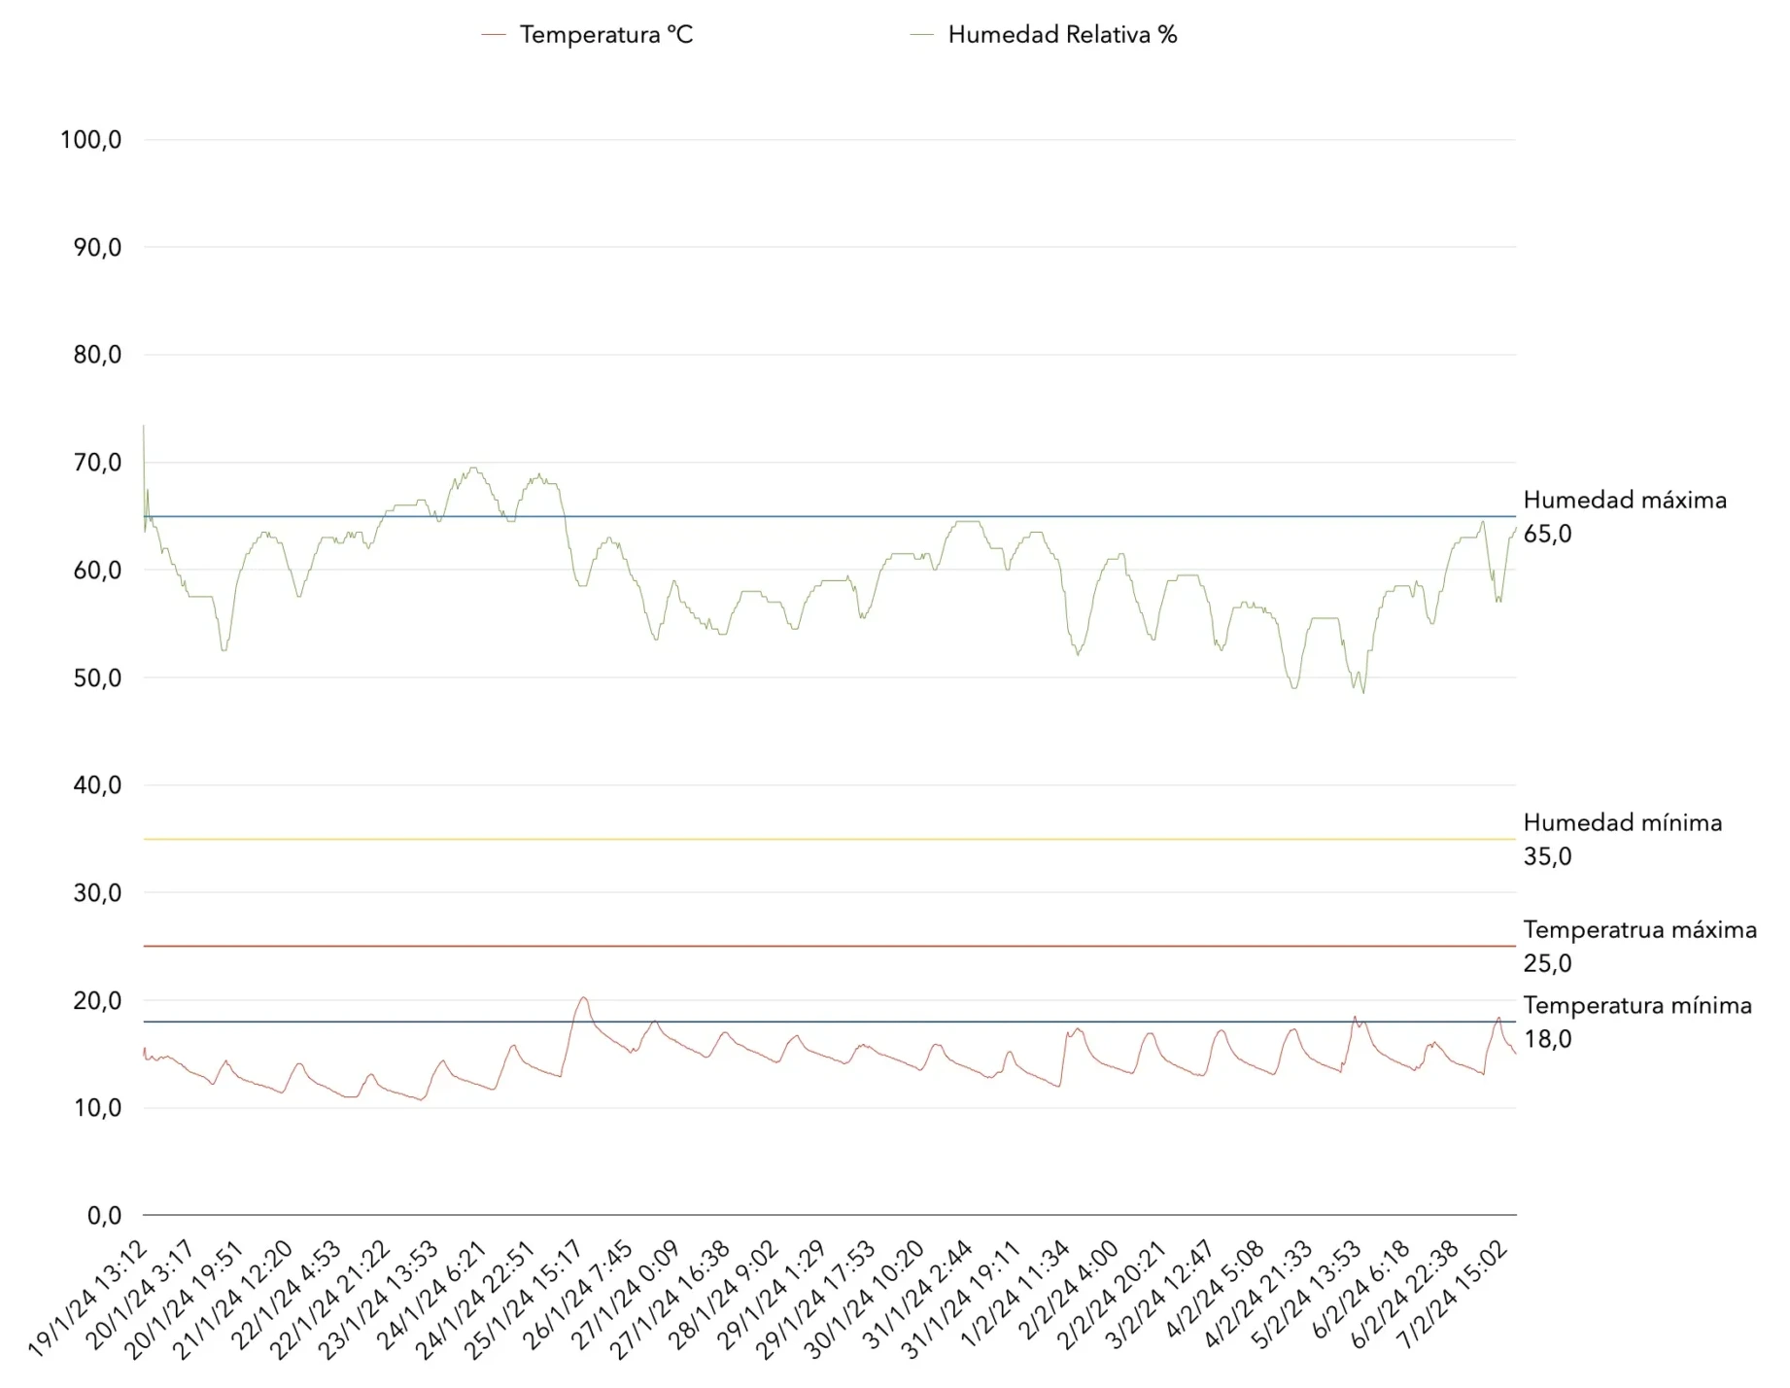The width and height of the screenshot is (1790, 1388).
Task: Click the 30,0 y-axis value
Action: (97, 892)
